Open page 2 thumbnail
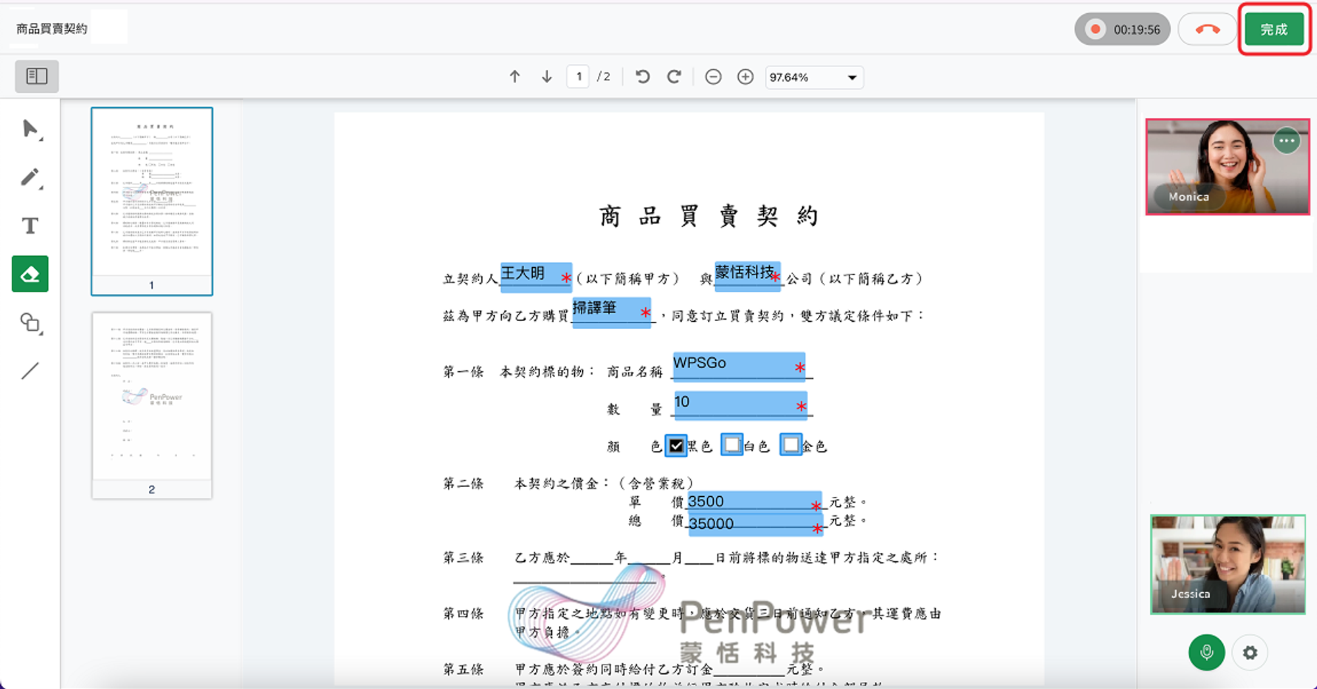The width and height of the screenshot is (1317, 689). [x=152, y=405]
